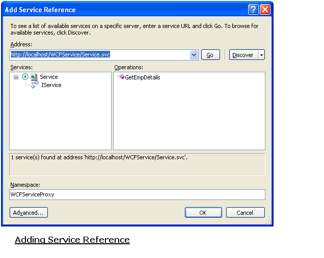This screenshot has width=324, height=258.
Task: Click the dialog resize grip corner
Action: (268, 222)
